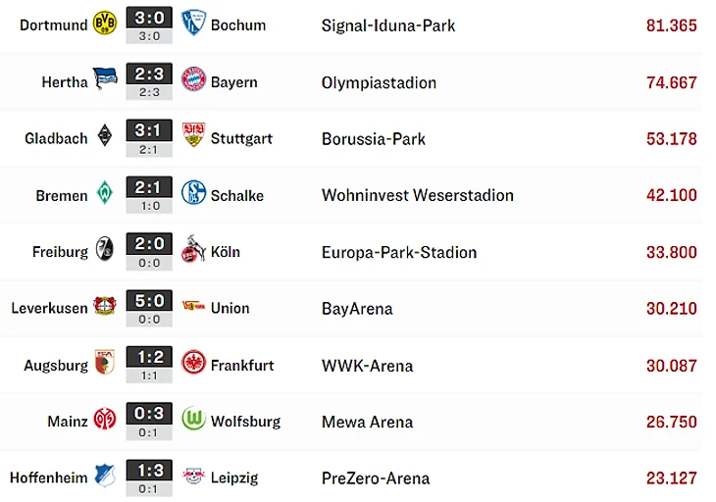The image size is (716, 502).
Task: Select the VfL Wolfsburg green logo
Action: click(193, 420)
